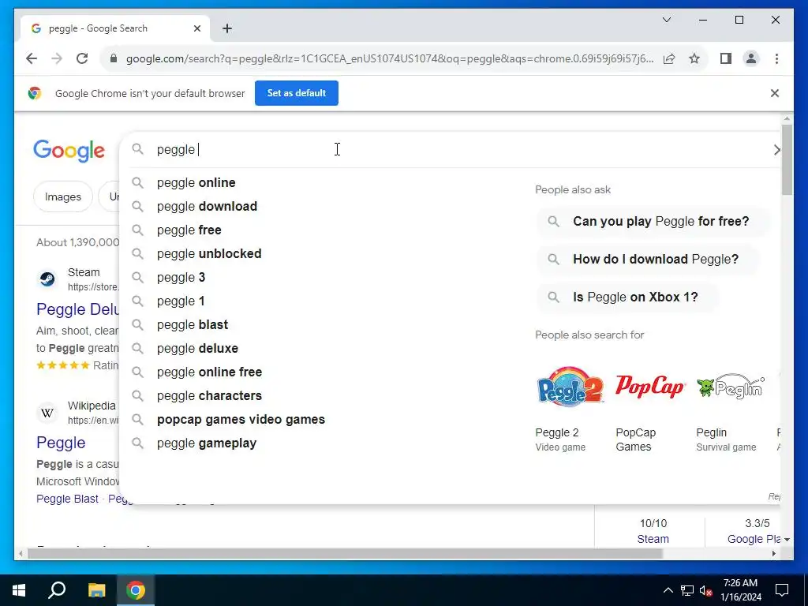Image resolution: width=808 pixels, height=606 pixels.
Task: Open a new tab with plus button
Action: (x=227, y=29)
